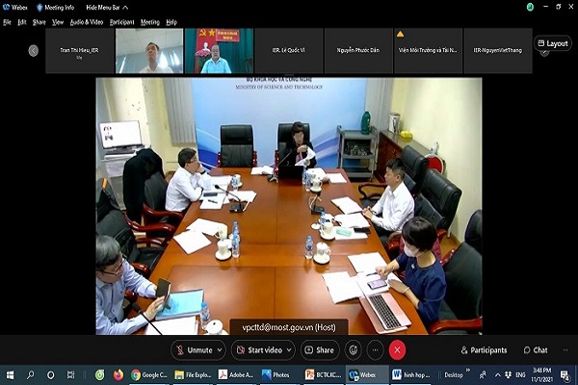578x385 pixels.
Task: Go to next participants with right arrow
Action: click(544, 52)
